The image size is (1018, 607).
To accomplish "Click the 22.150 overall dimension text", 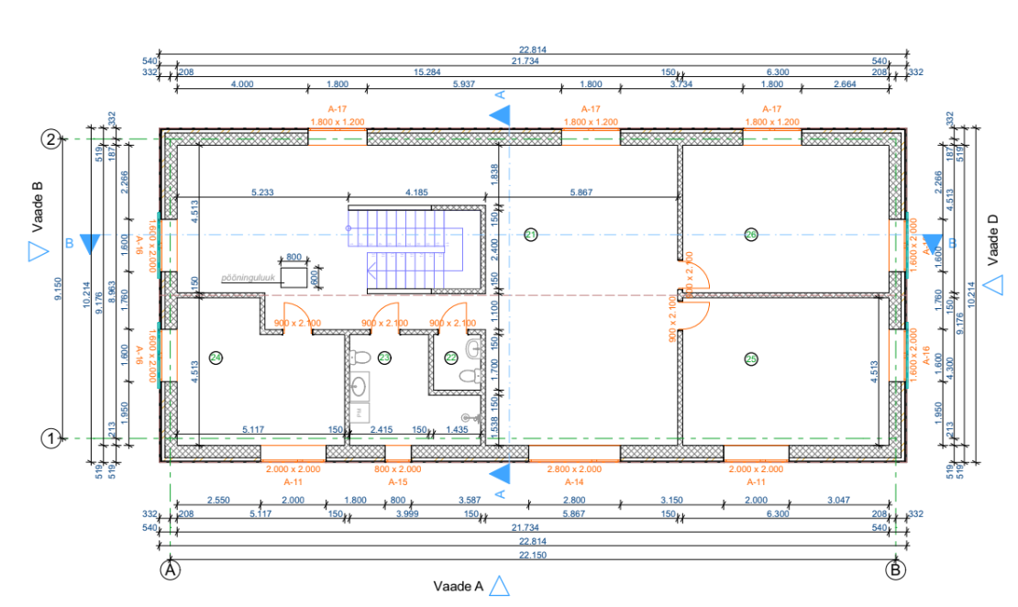I will click(532, 557).
